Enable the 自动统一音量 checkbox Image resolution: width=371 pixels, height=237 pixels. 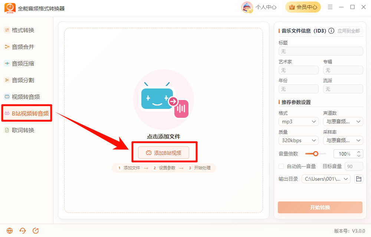pos(281,166)
